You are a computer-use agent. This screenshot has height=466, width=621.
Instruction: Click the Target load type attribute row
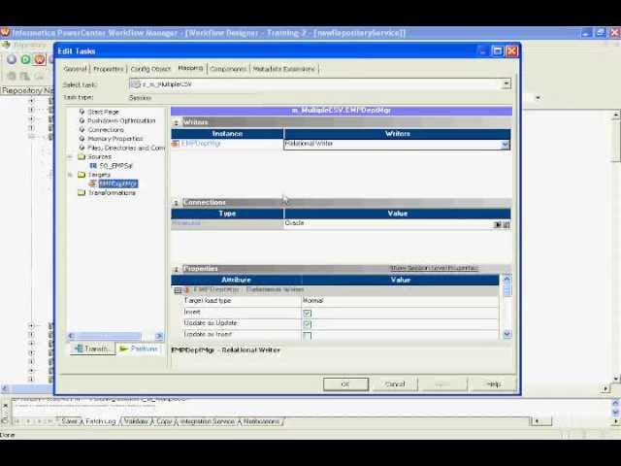pyautogui.click(x=335, y=301)
